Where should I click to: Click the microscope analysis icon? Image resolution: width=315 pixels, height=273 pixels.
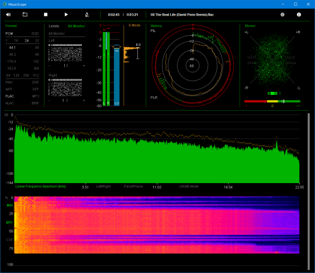(x=87, y=14)
